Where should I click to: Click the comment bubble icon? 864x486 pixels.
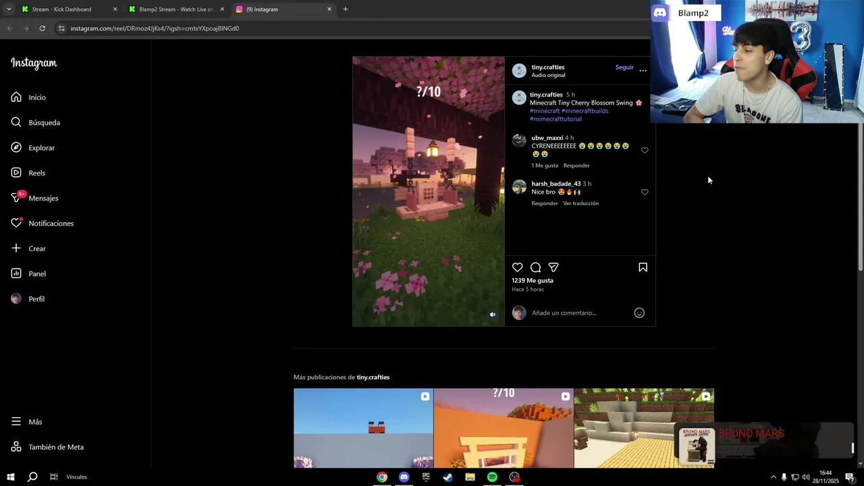coord(535,267)
